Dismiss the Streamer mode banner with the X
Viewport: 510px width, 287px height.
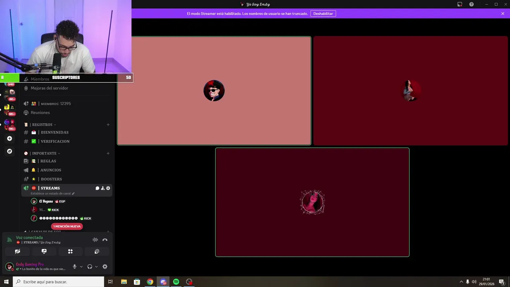[503, 14]
